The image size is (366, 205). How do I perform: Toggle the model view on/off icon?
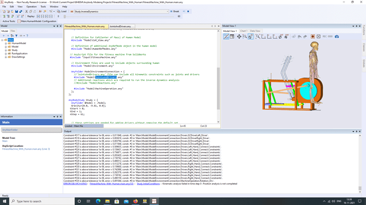[x=226, y=36]
